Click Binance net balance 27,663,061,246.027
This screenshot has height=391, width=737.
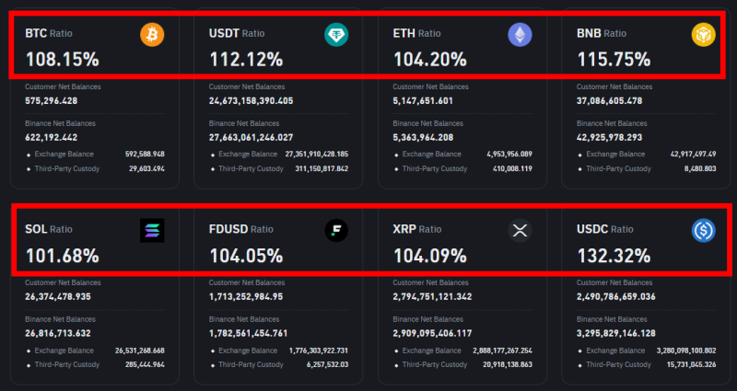[251, 137]
